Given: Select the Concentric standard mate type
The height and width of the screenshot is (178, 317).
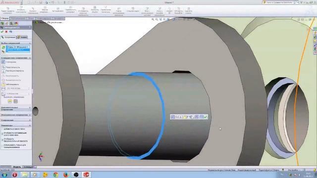Looking at the screenshot, I should pos(11,80).
